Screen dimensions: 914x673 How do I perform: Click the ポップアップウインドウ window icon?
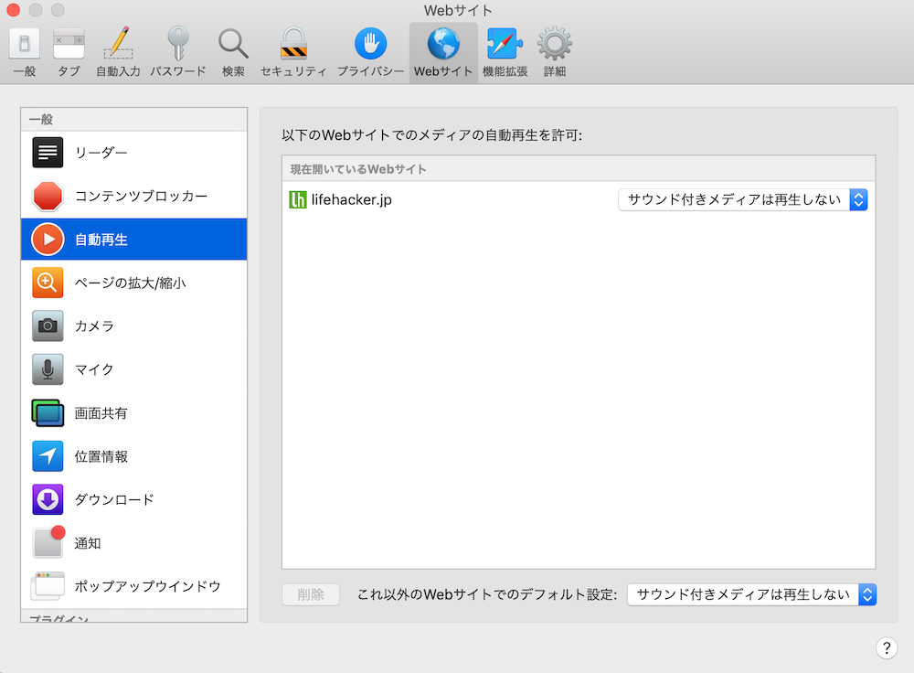48,586
